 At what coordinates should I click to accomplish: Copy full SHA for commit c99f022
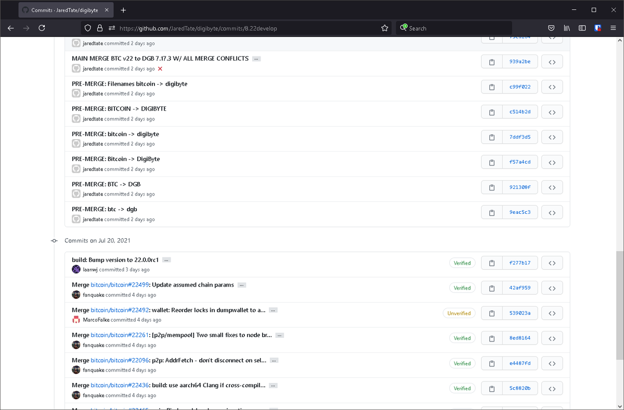(492, 87)
